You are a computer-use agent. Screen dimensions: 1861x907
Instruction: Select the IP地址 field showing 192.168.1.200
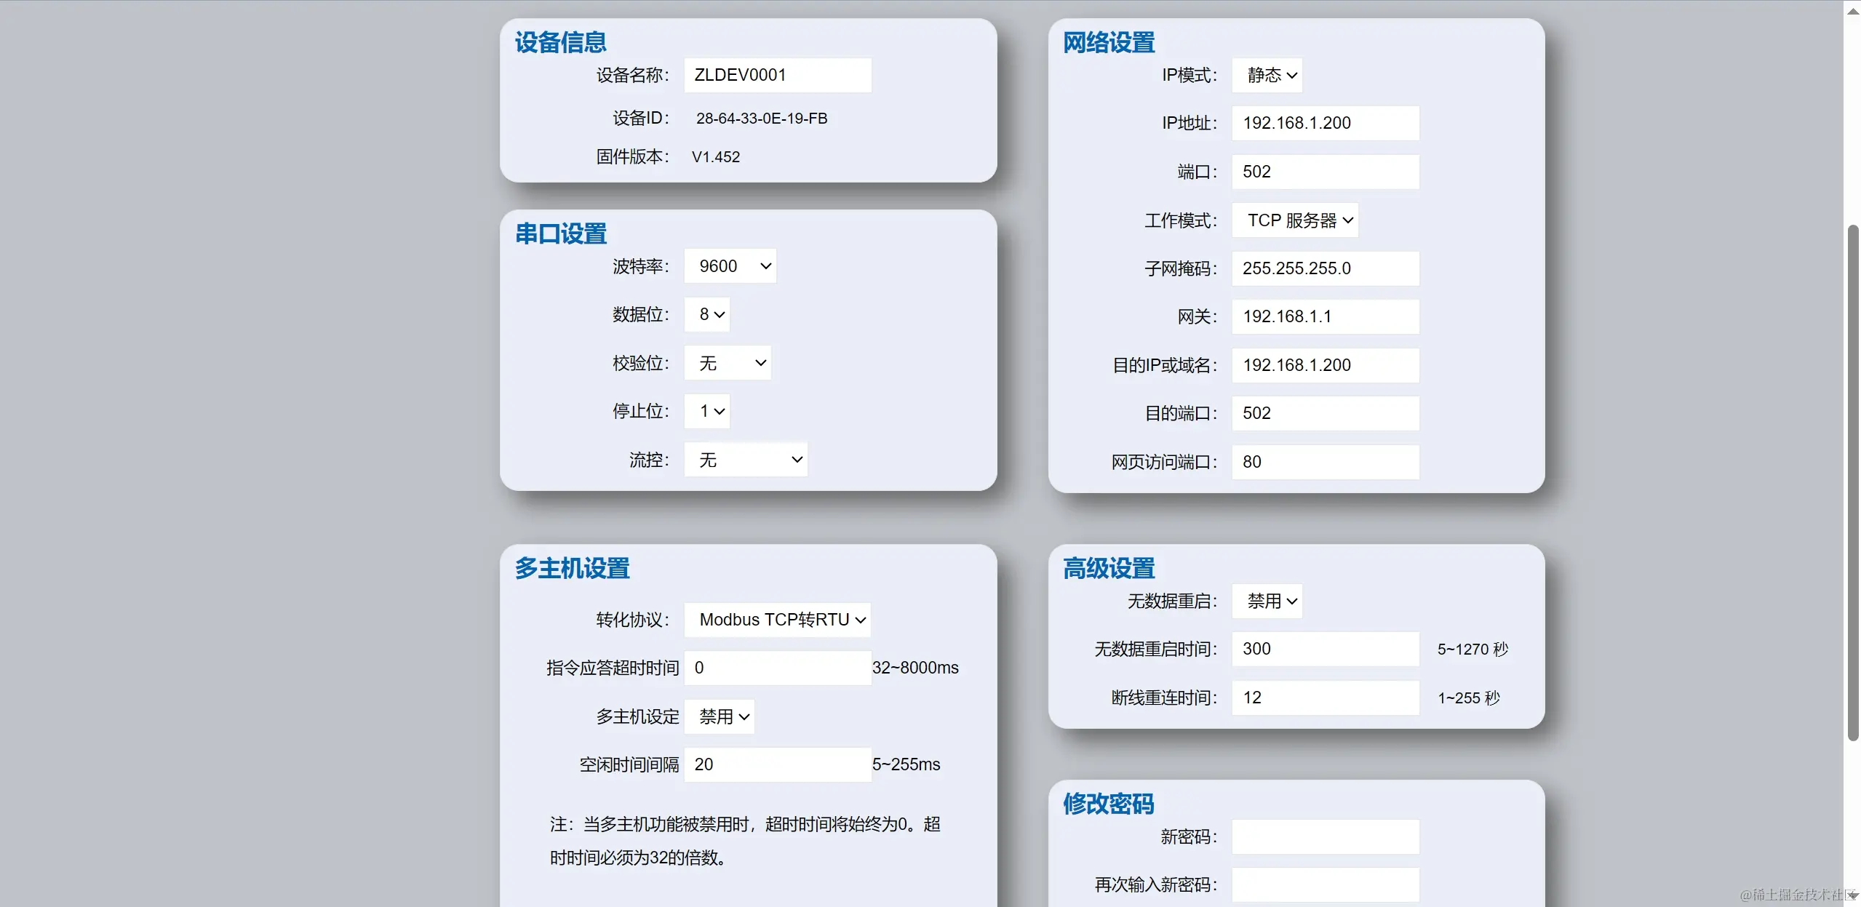(x=1323, y=122)
